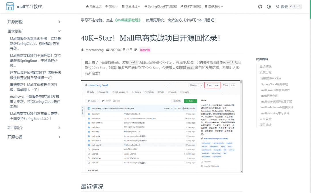Click the list icon before 更多系列
Image resolution: width=311 pixels, height=193 pixels.
206,7
